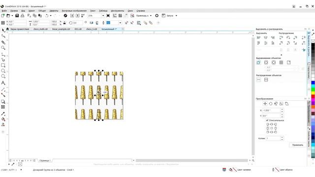Viewport: 315px width, 177px height.
Task: Click the Export icon in toolbar
Action: pos(78,16)
